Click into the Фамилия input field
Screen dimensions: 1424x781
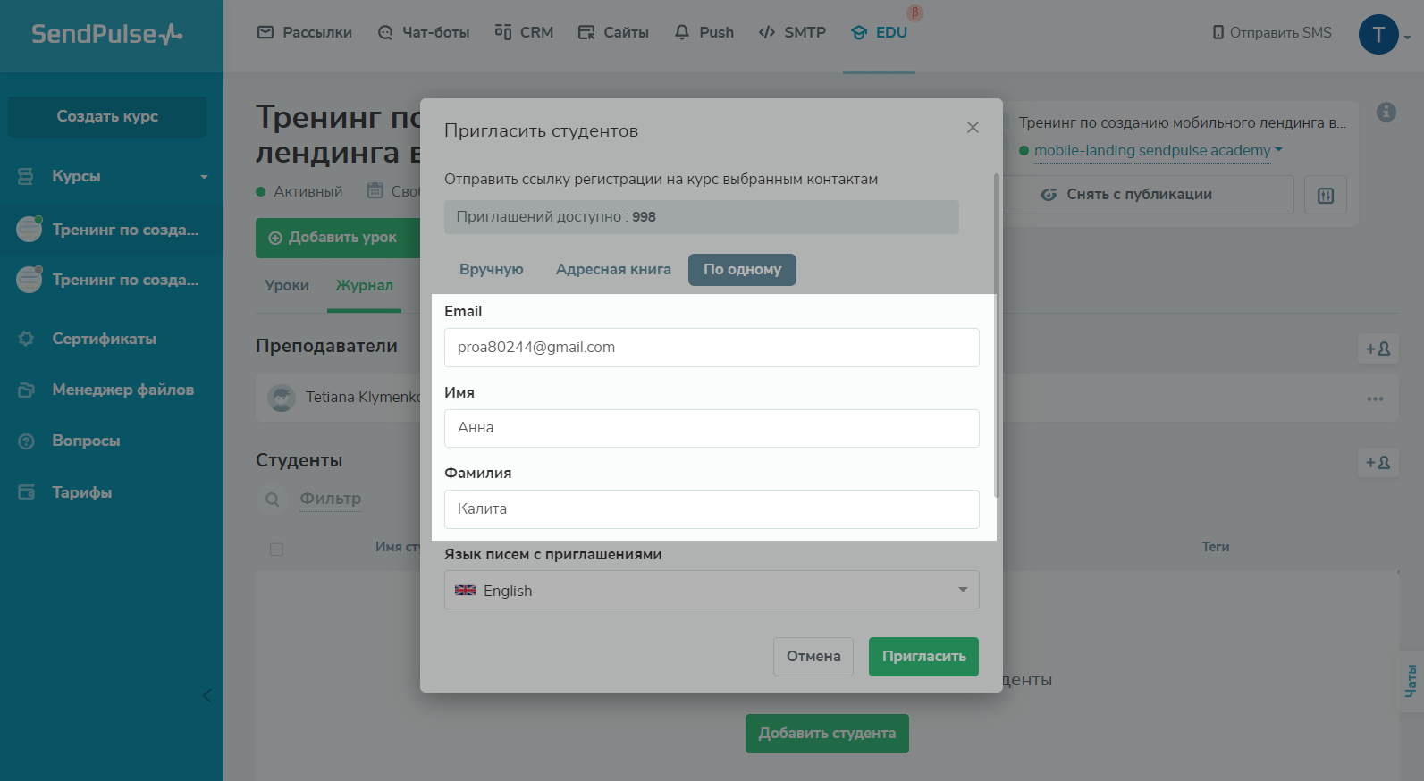click(x=711, y=509)
